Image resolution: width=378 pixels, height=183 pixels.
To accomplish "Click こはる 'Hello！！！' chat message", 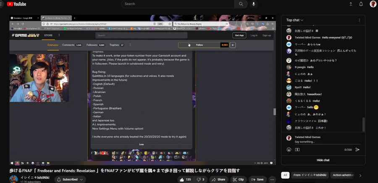I will pos(311,81).
